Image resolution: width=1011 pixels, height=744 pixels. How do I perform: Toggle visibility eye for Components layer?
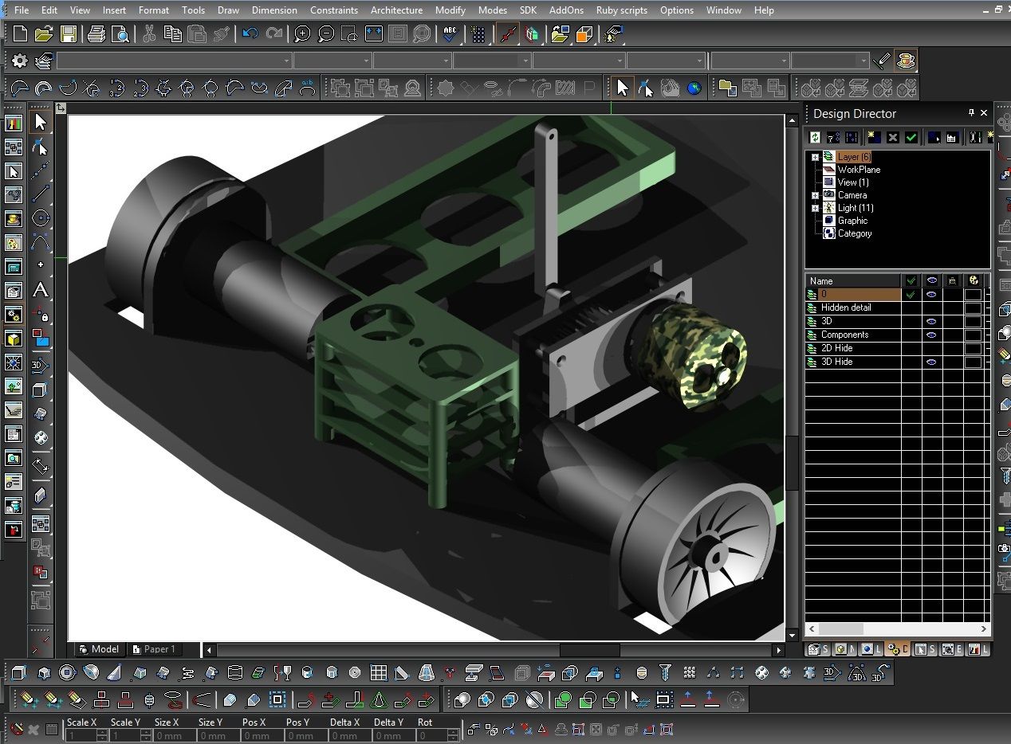pos(930,335)
